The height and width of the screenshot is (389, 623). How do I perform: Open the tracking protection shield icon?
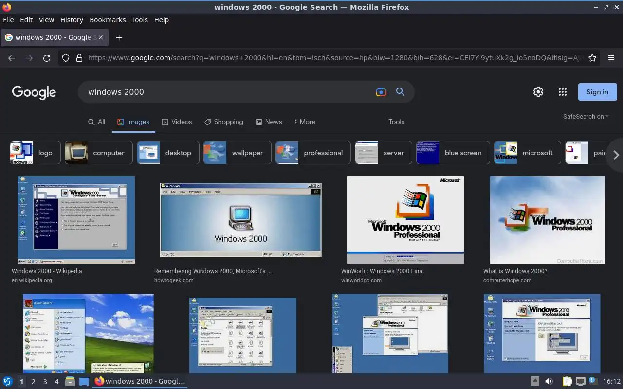pos(66,58)
